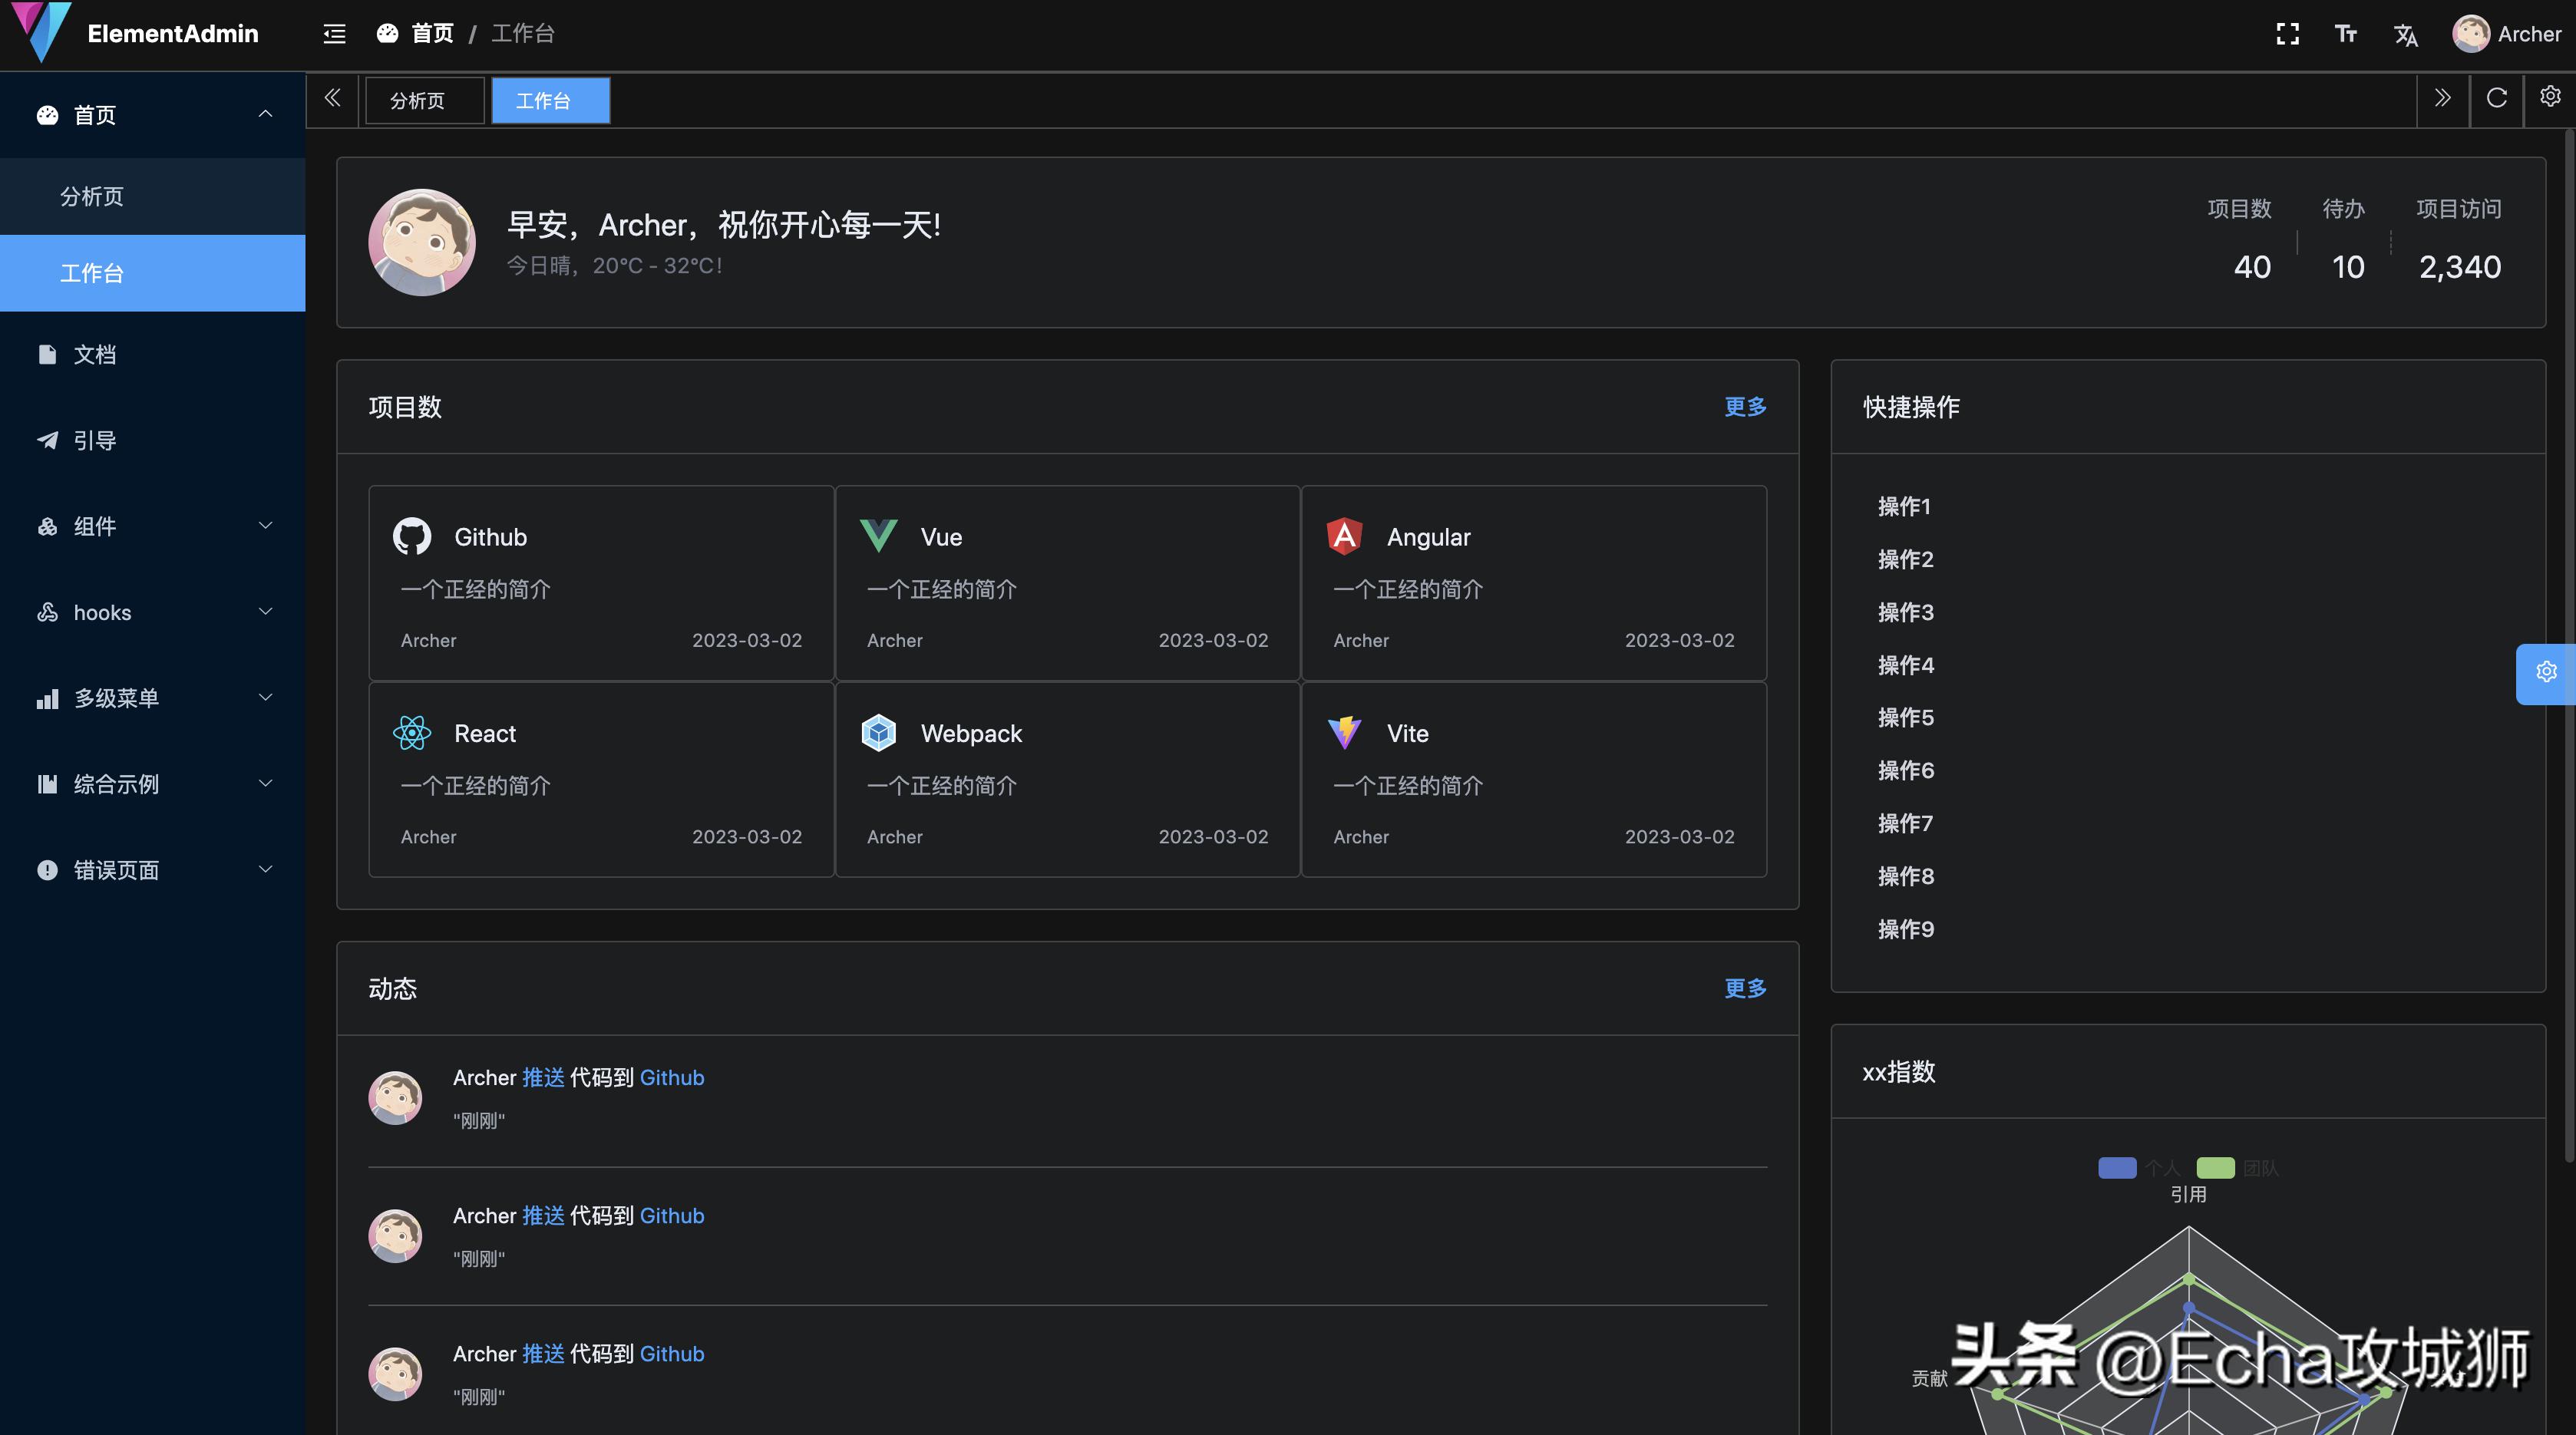Viewport: 2576px width, 1435px height.
Task: Enter fullscreen using the expand icon
Action: point(2287,33)
